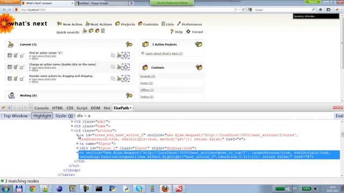Toggle 'Learn about What's Next (3)' project checkbox
This screenshot has width=344, height=193.
point(142,53)
